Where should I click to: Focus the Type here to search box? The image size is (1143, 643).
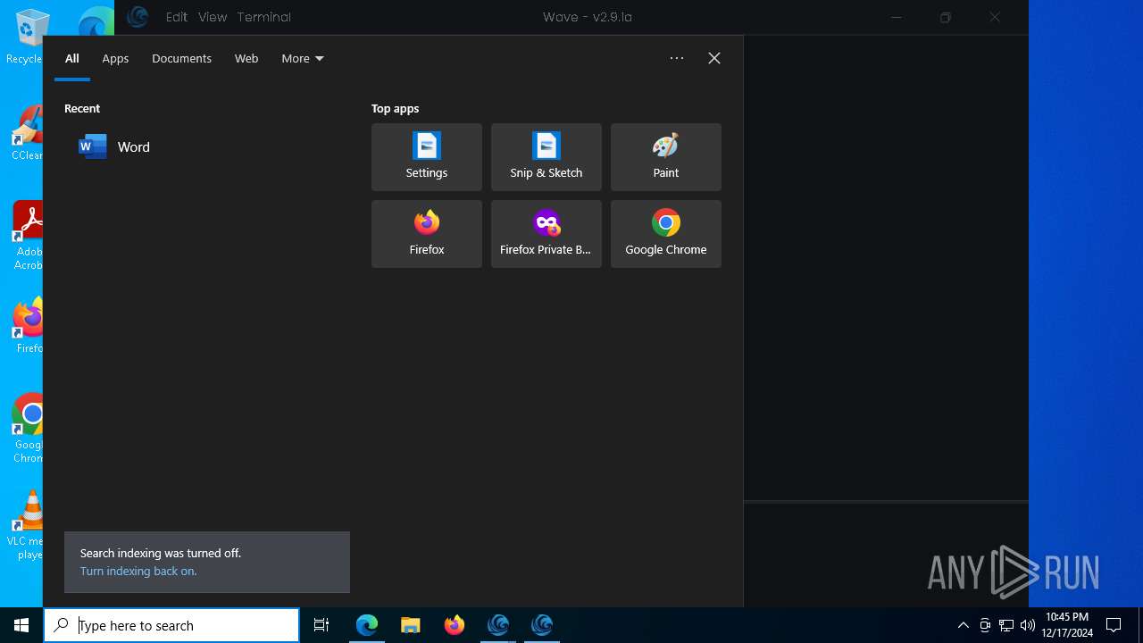(x=171, y=625)
